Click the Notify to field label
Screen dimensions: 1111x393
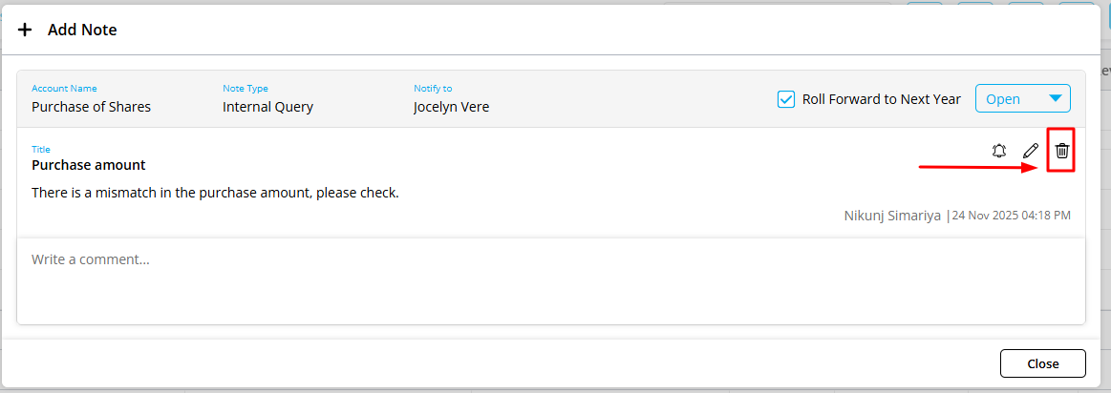point(433,89)
